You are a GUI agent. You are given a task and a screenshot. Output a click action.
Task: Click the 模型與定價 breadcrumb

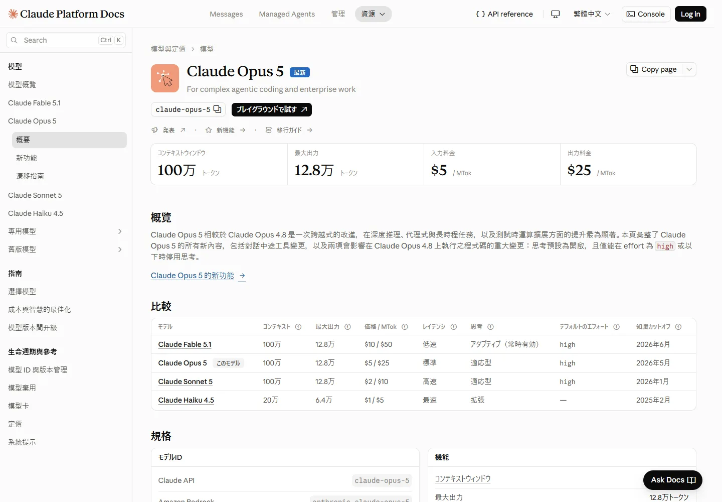pos(168,49)
